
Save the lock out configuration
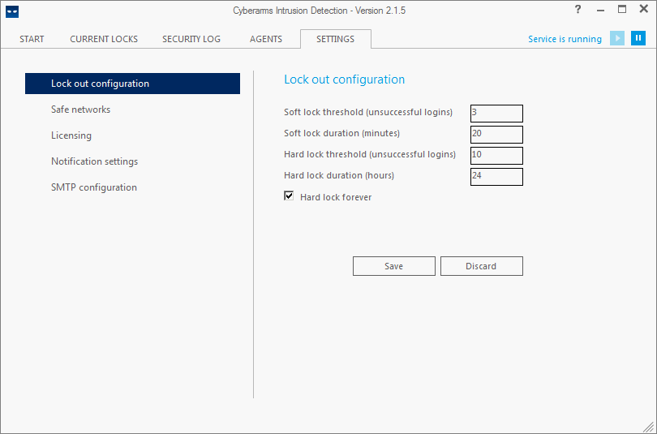point(394,266)
